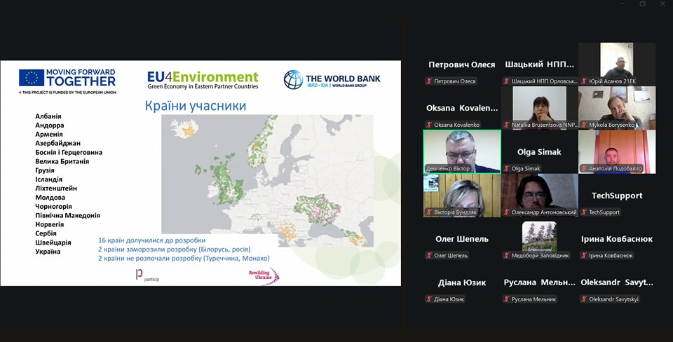The width and height of the screenshot is (673, 342).
Task: Click Oleksandr Savytskyi's muted microphone icon
Action: (x=583, y=299)
